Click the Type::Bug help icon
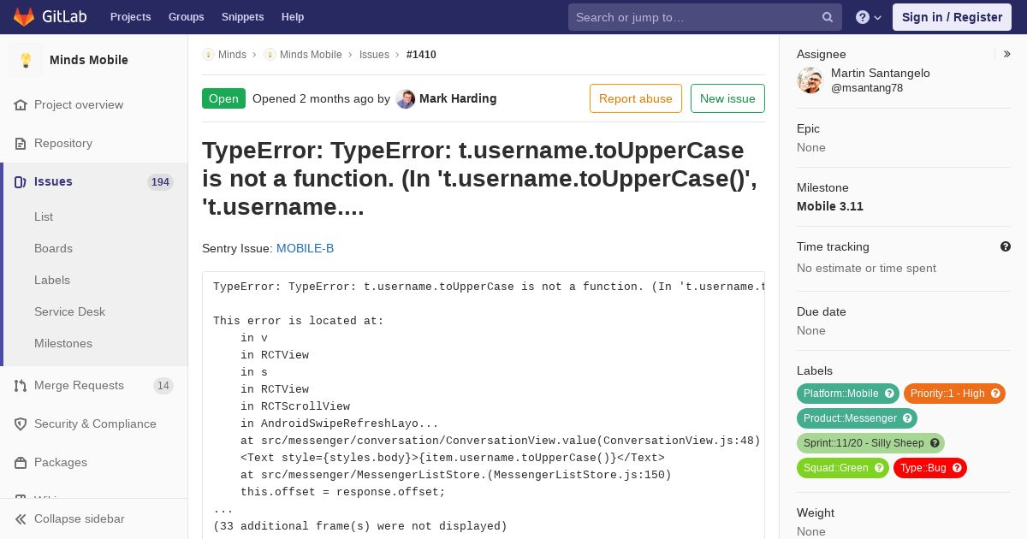 [957, 468]
